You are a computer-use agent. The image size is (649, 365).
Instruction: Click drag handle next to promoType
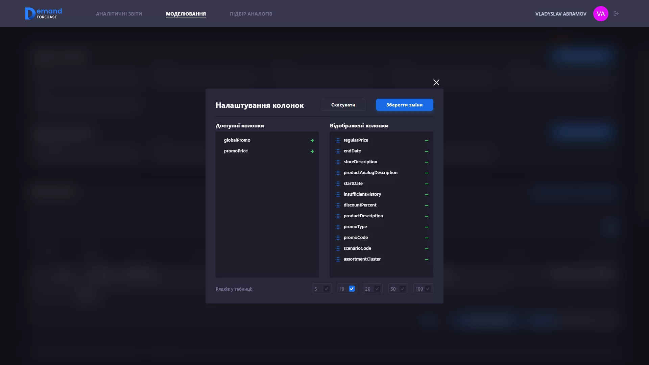pos(338,227)
